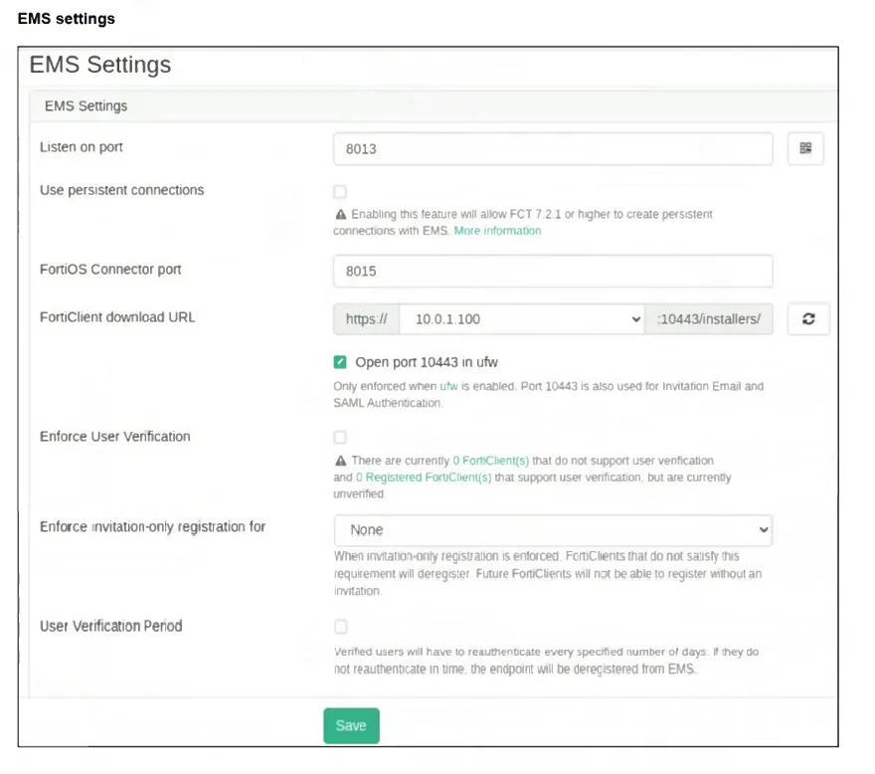Focus the Listen on port field
Screen dimensions: 875x774
(x=553, y=148)
